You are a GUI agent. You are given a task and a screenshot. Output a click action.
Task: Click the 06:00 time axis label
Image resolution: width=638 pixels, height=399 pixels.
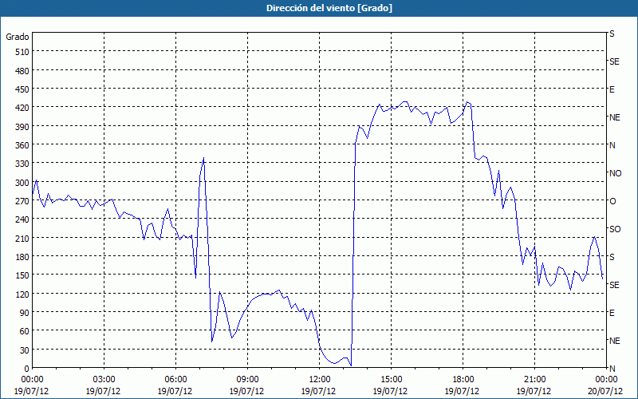[x=175, y=380]
